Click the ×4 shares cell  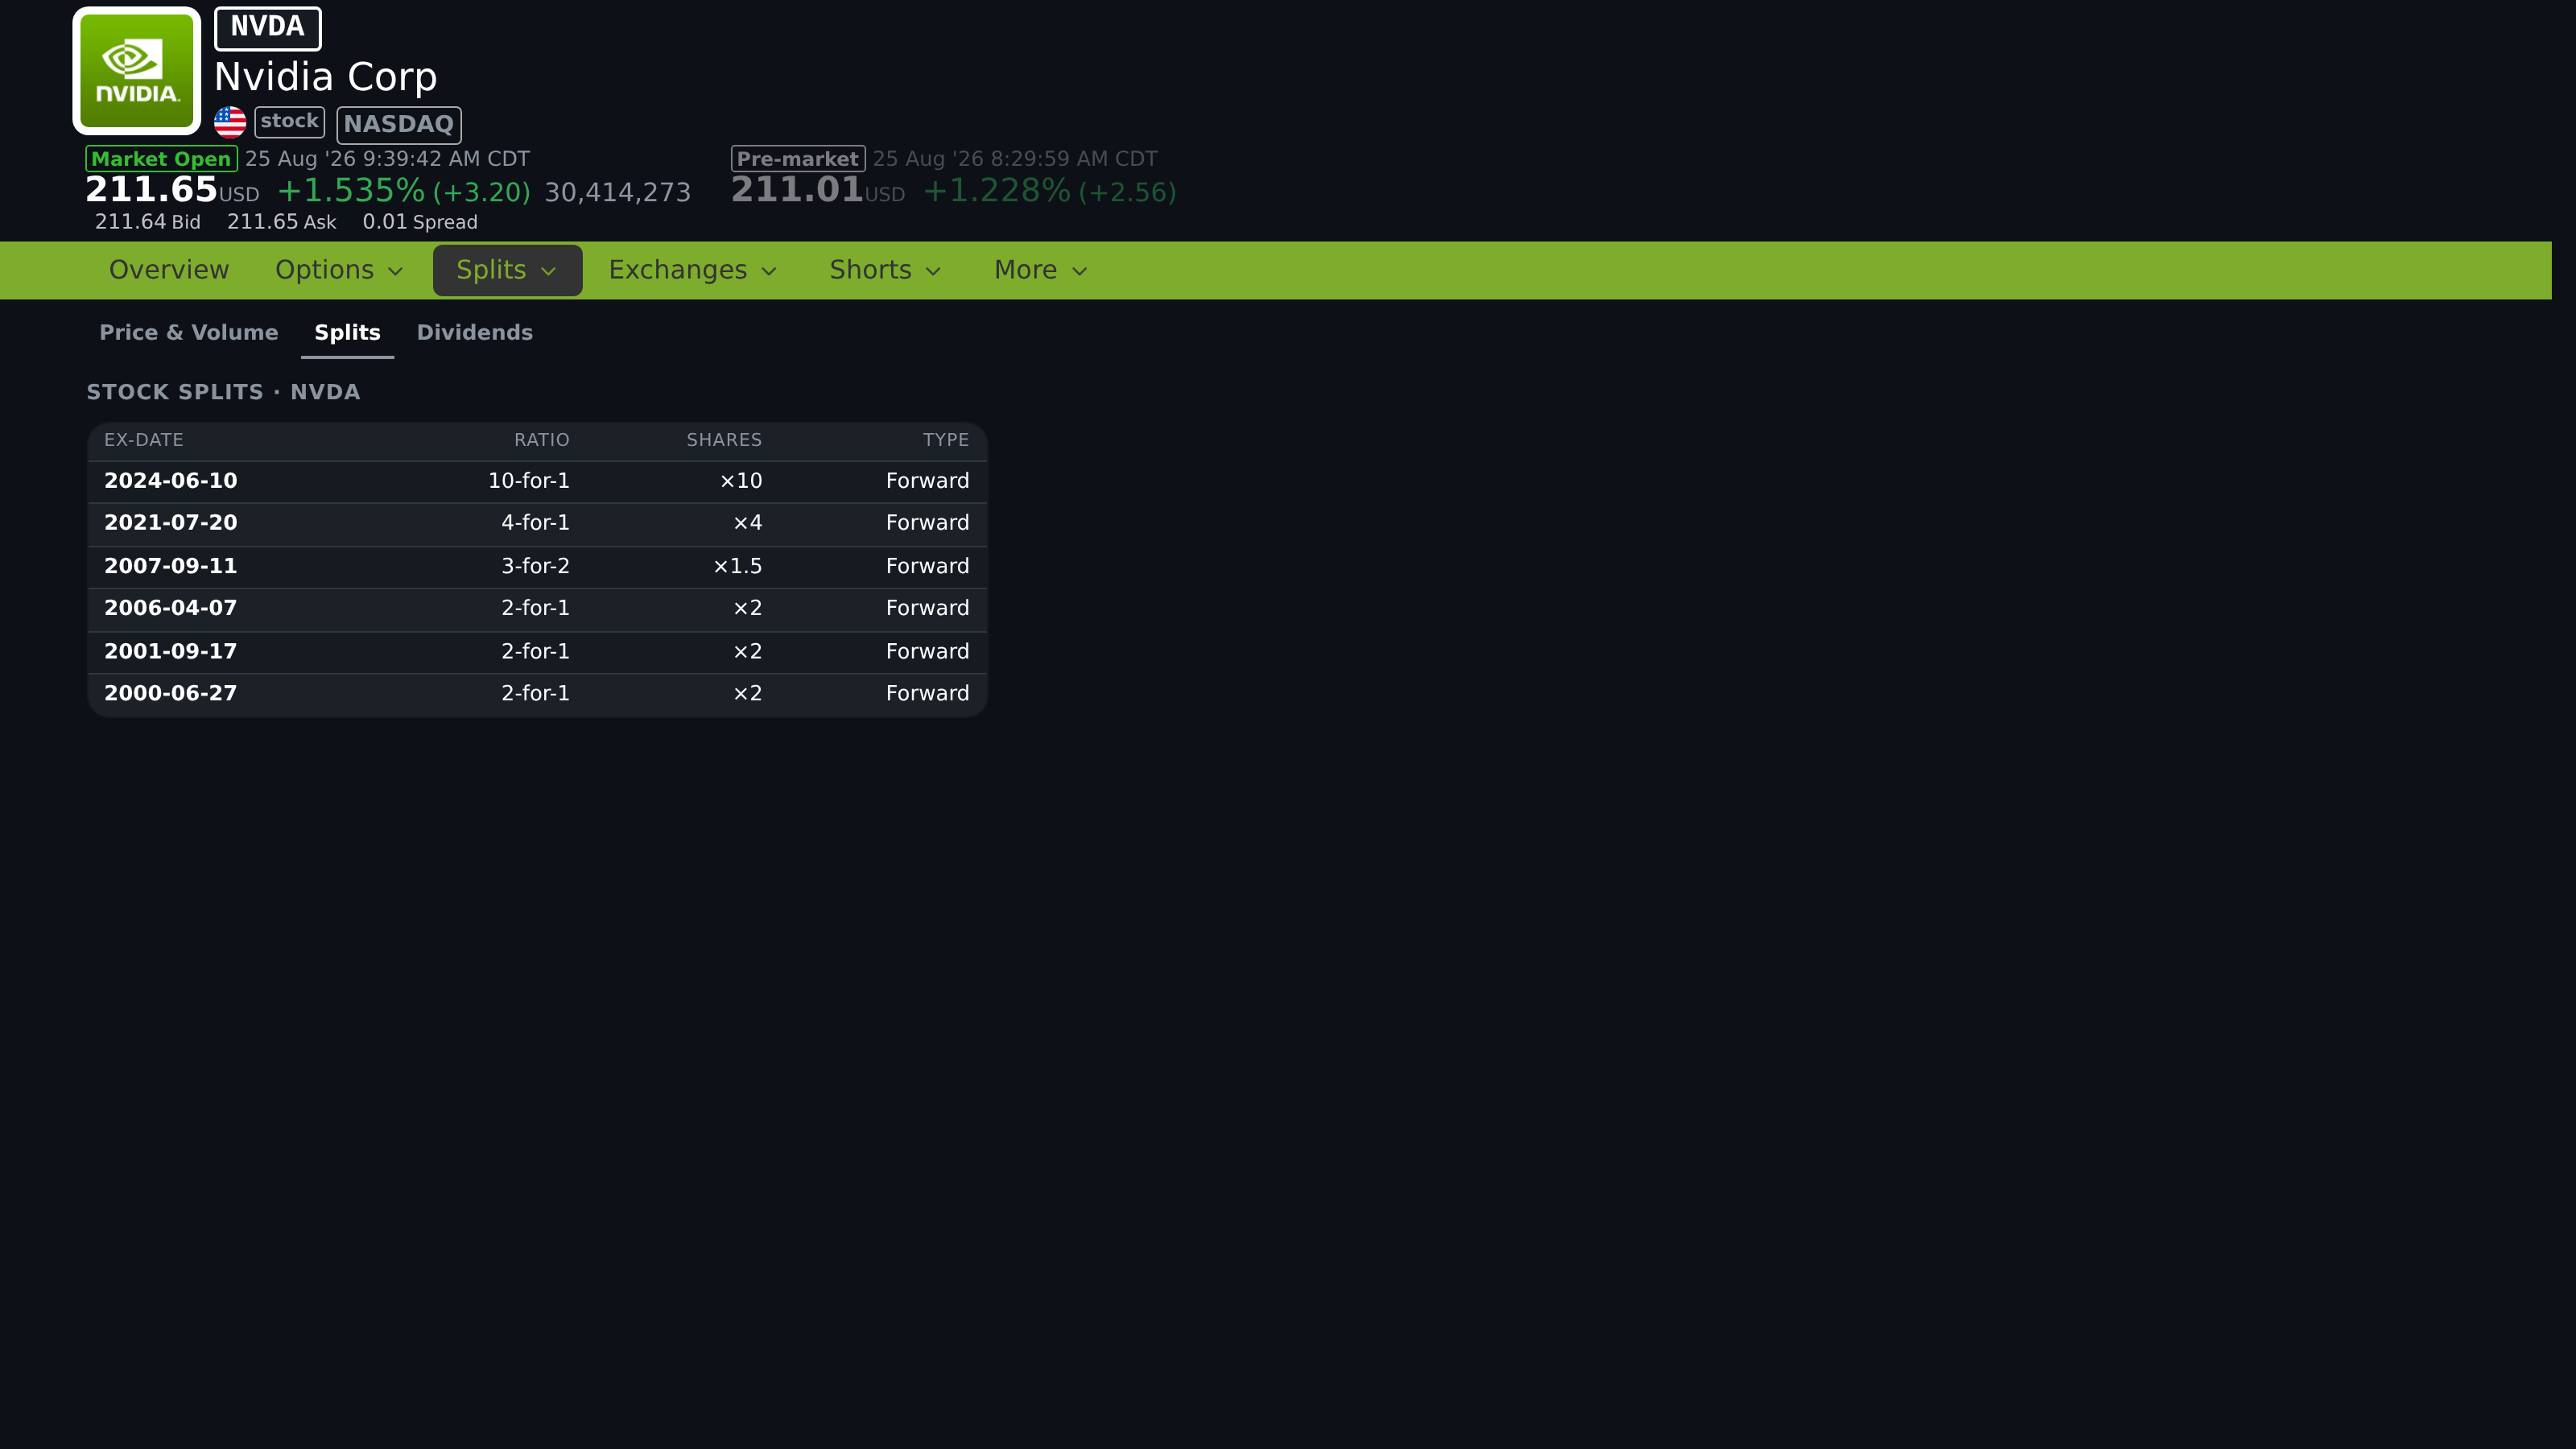coord(748,523)
